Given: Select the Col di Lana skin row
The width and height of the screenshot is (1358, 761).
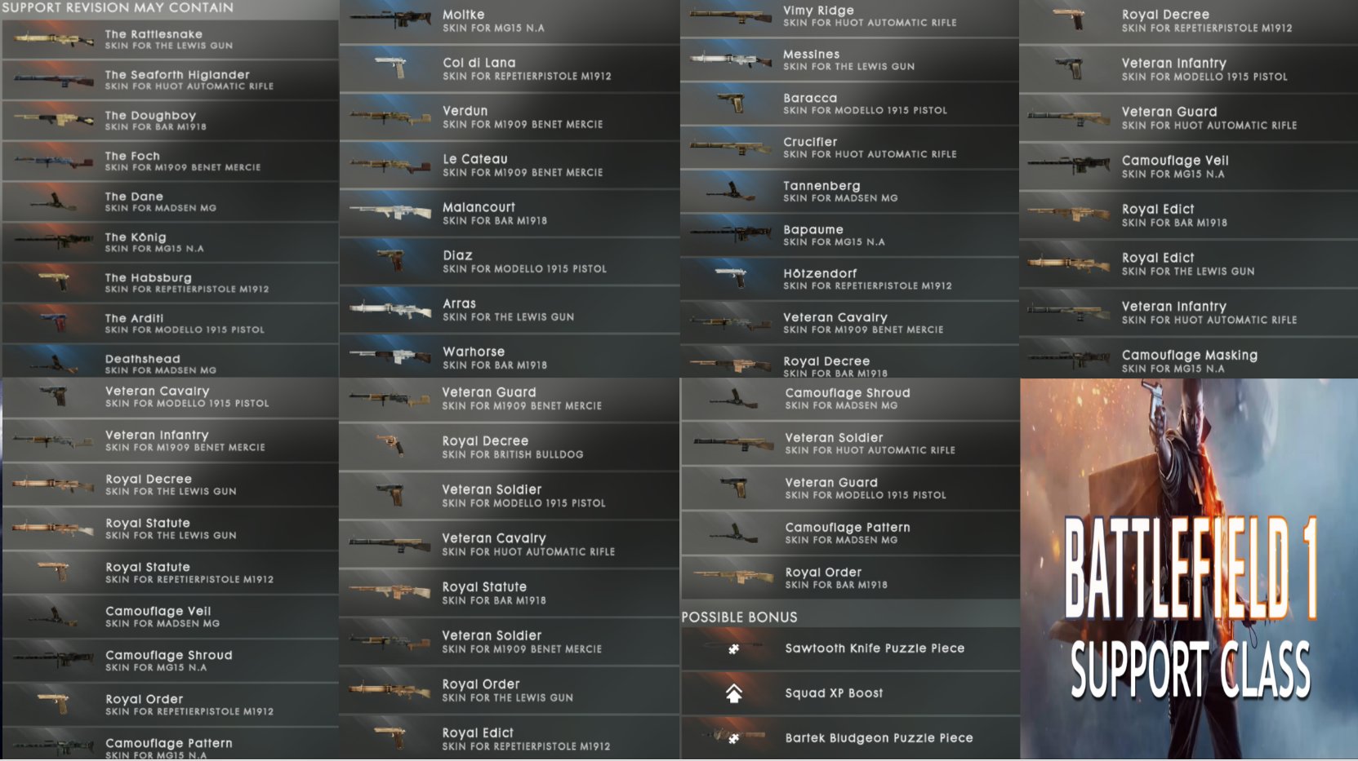Looking at the screenshot, I should (x=510, y=69).
